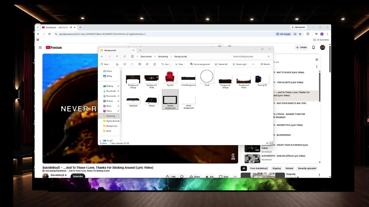This screenshot has height=207, width=369.
Task: Click Ask Google in the address bar
Action: pyautogui.click(x=283, y=34)
